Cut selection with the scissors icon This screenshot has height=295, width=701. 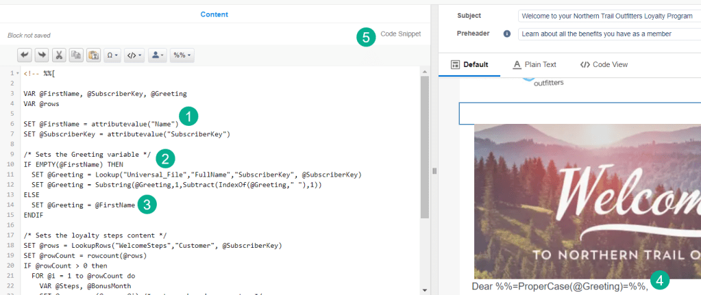pos(59,55)
